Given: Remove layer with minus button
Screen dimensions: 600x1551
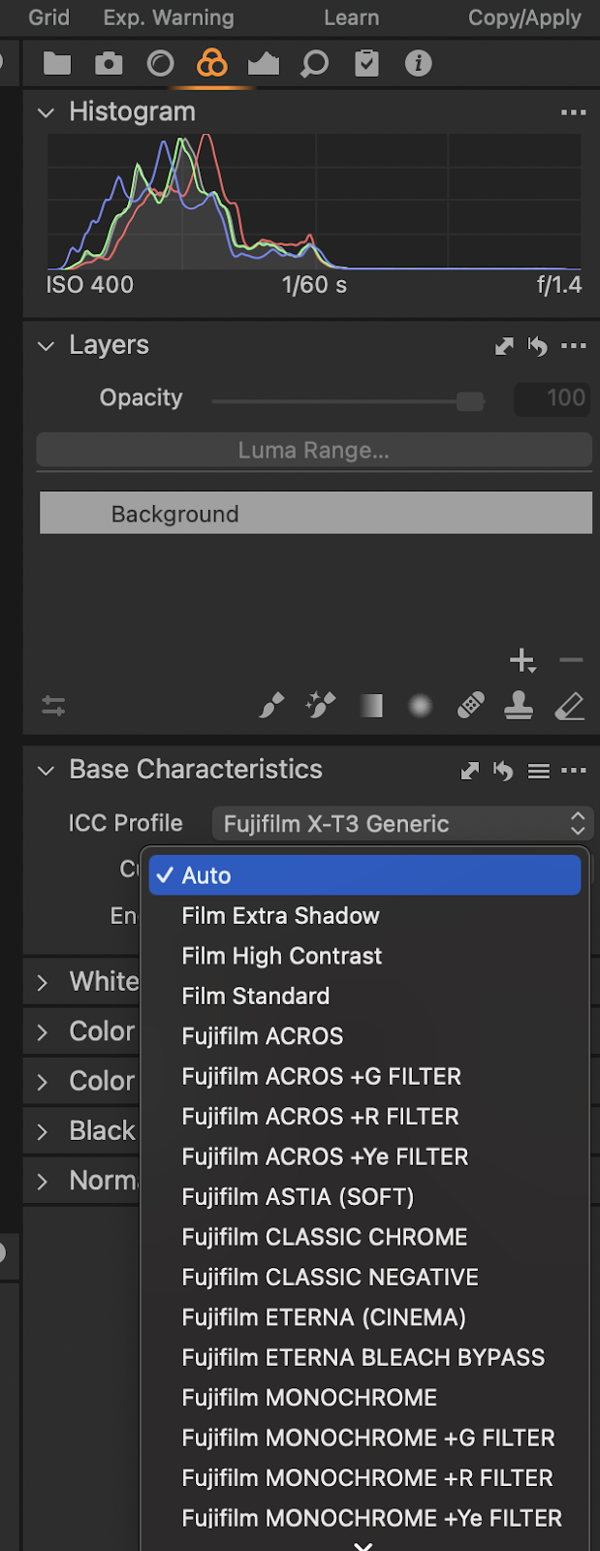Looking at the screenshot, I should coord(571,661).
